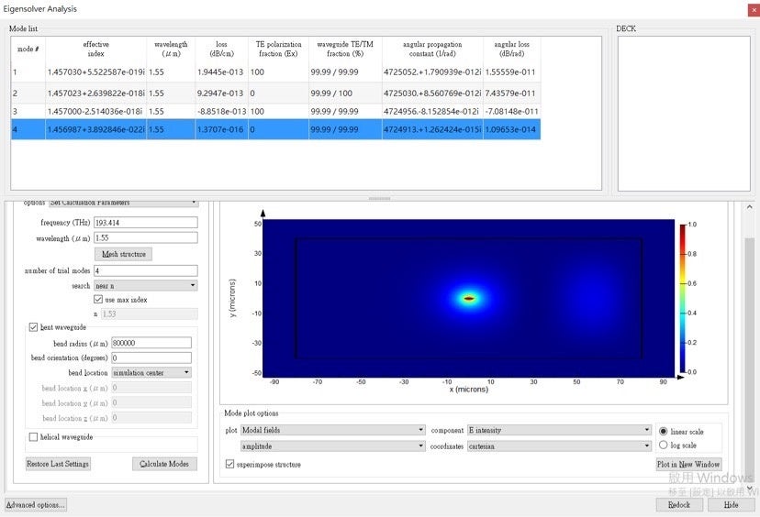The image size is (760, 517).
Task: Click the effective index column header
Action: 95,49
